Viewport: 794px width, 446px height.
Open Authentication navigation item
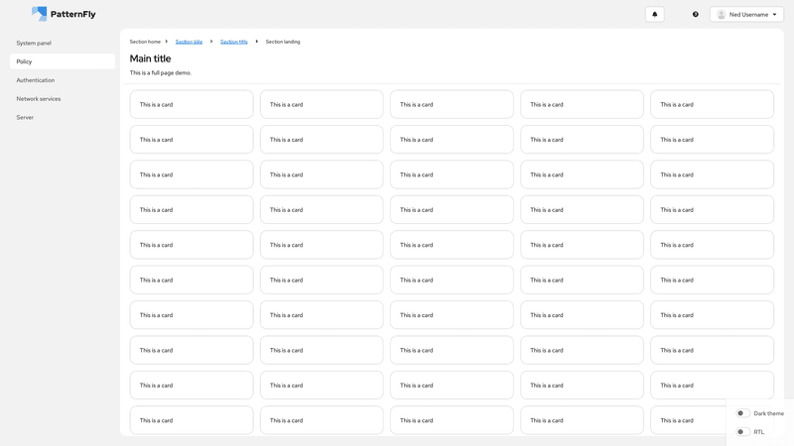63,80
